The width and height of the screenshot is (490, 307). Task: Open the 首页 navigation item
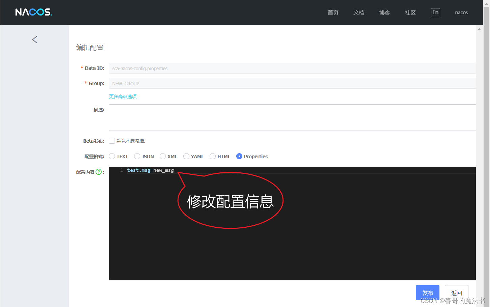(x=333, y=12)
